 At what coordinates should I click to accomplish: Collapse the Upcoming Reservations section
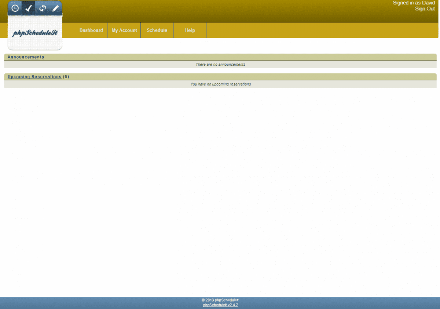[x=34, y=77]
